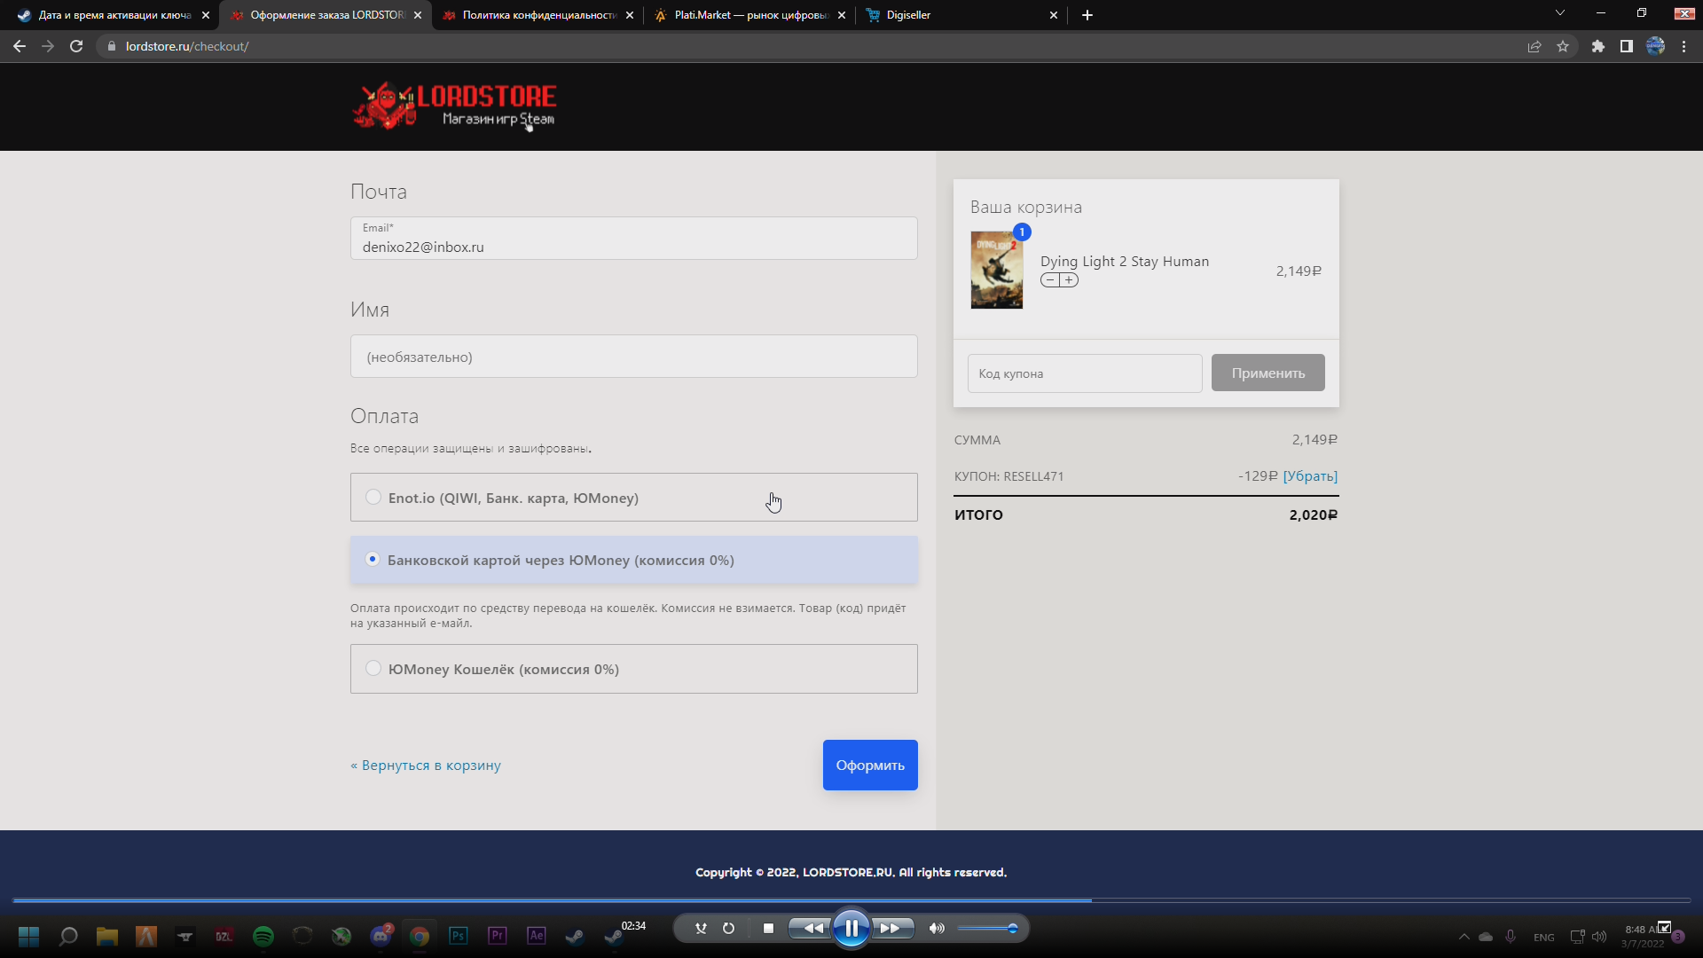Open the system volume tray icon

pos(1599,937)
